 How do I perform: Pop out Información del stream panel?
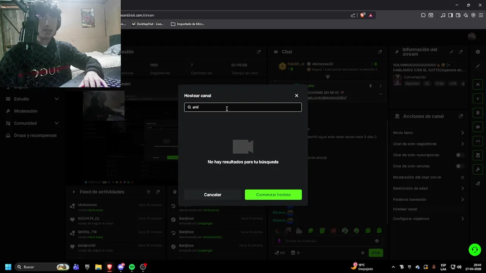461,52
